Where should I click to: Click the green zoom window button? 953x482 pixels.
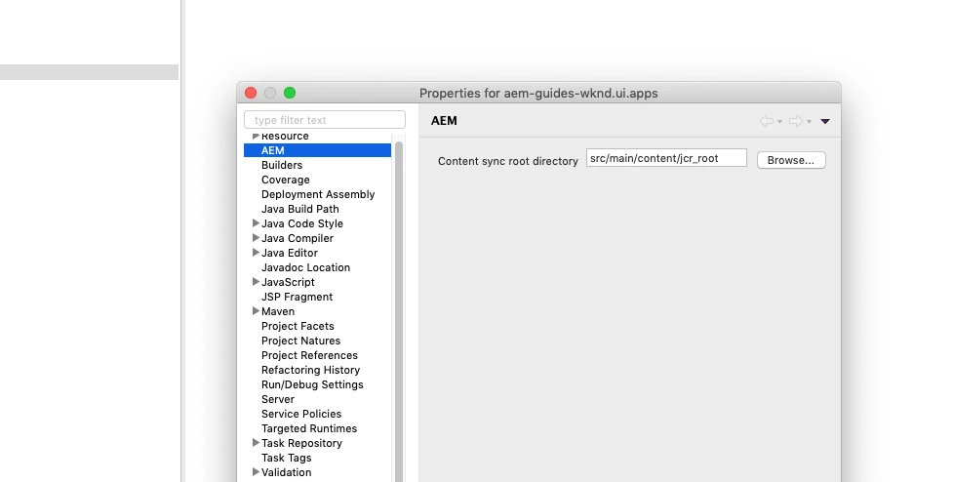click(x=290, y=93)
